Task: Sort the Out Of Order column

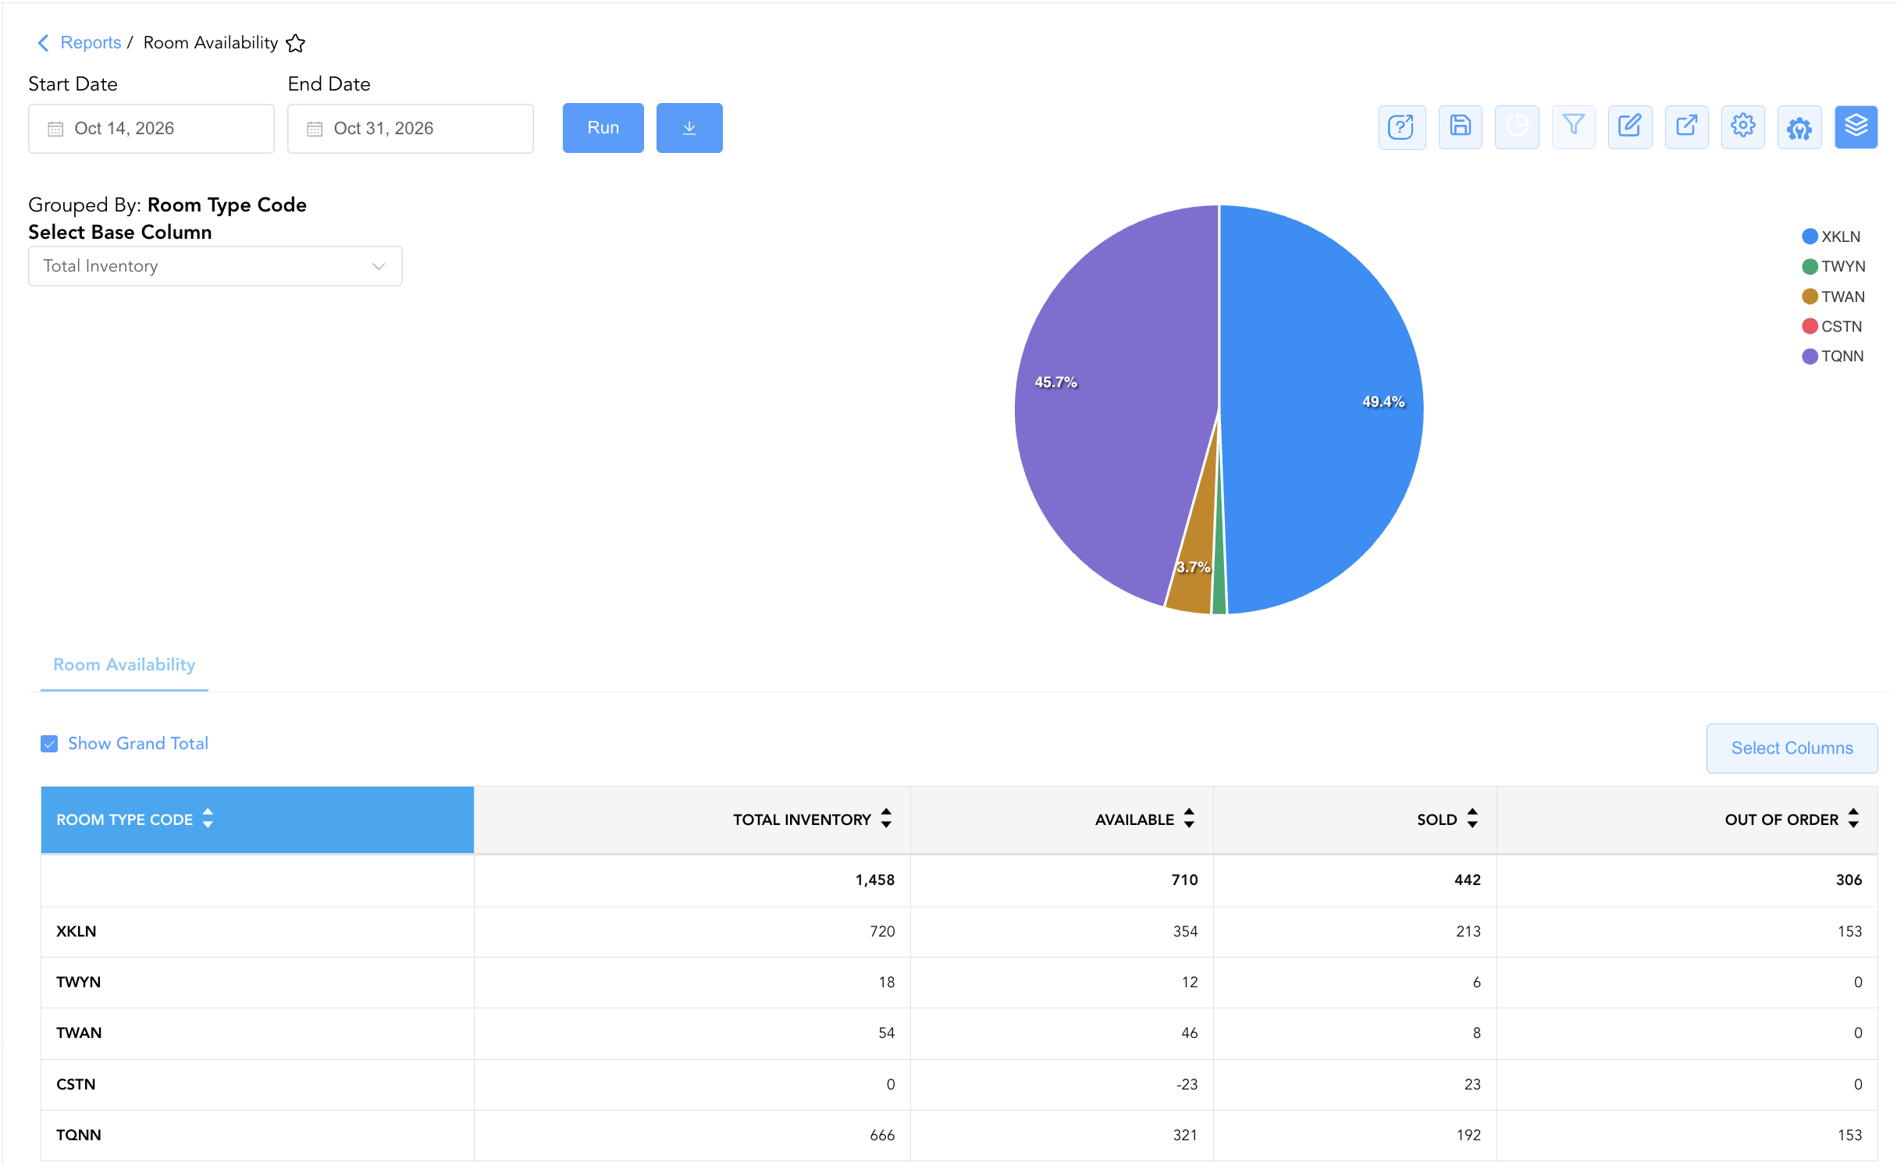Action: [x=1853, y=819]
